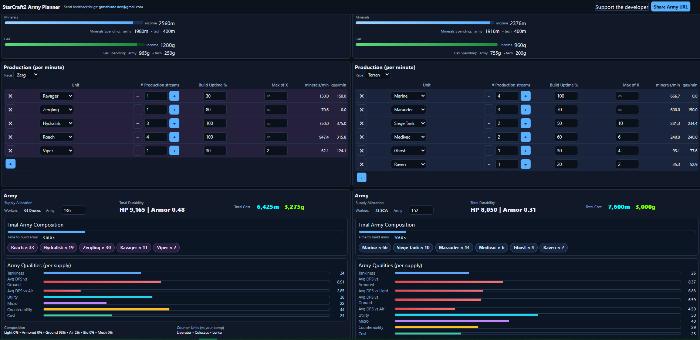Click the feedback email link
The height and width of the screenshot is (340, 700).
pos(120,7)
